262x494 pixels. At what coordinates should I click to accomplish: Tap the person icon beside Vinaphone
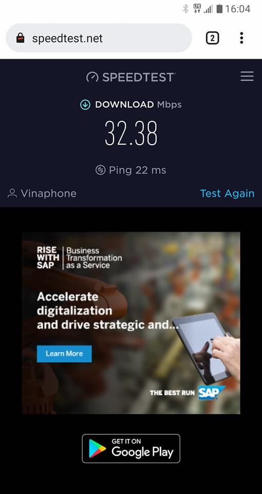click(12, 193)
